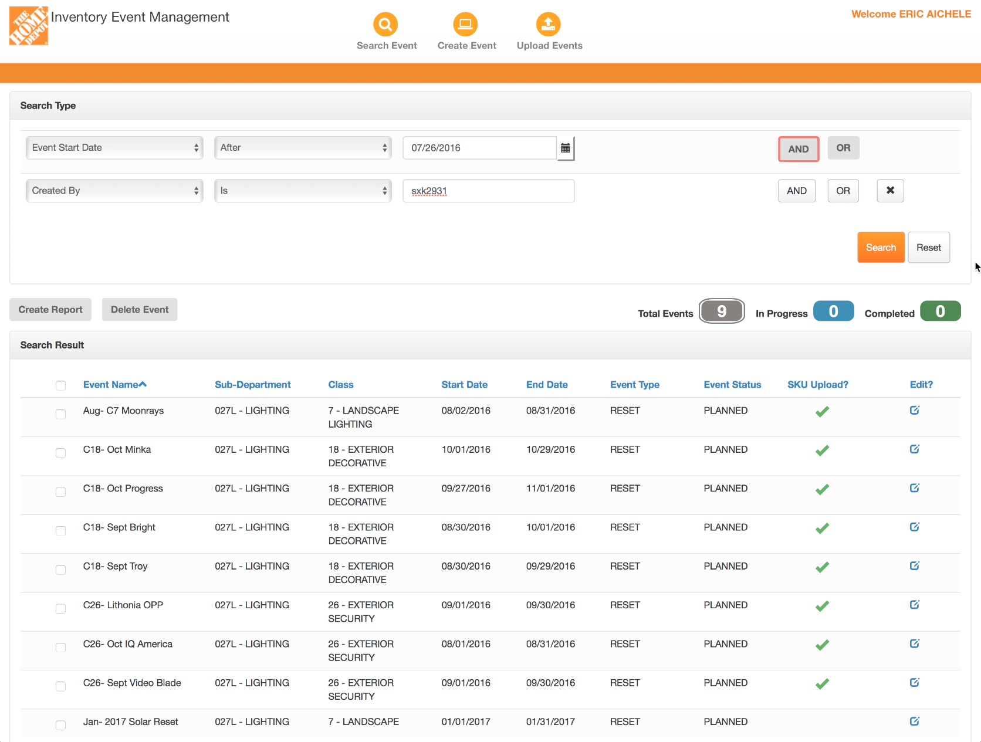Click the Upload Events icon
The height and width of the screenshot is (742, 981).
548,25
